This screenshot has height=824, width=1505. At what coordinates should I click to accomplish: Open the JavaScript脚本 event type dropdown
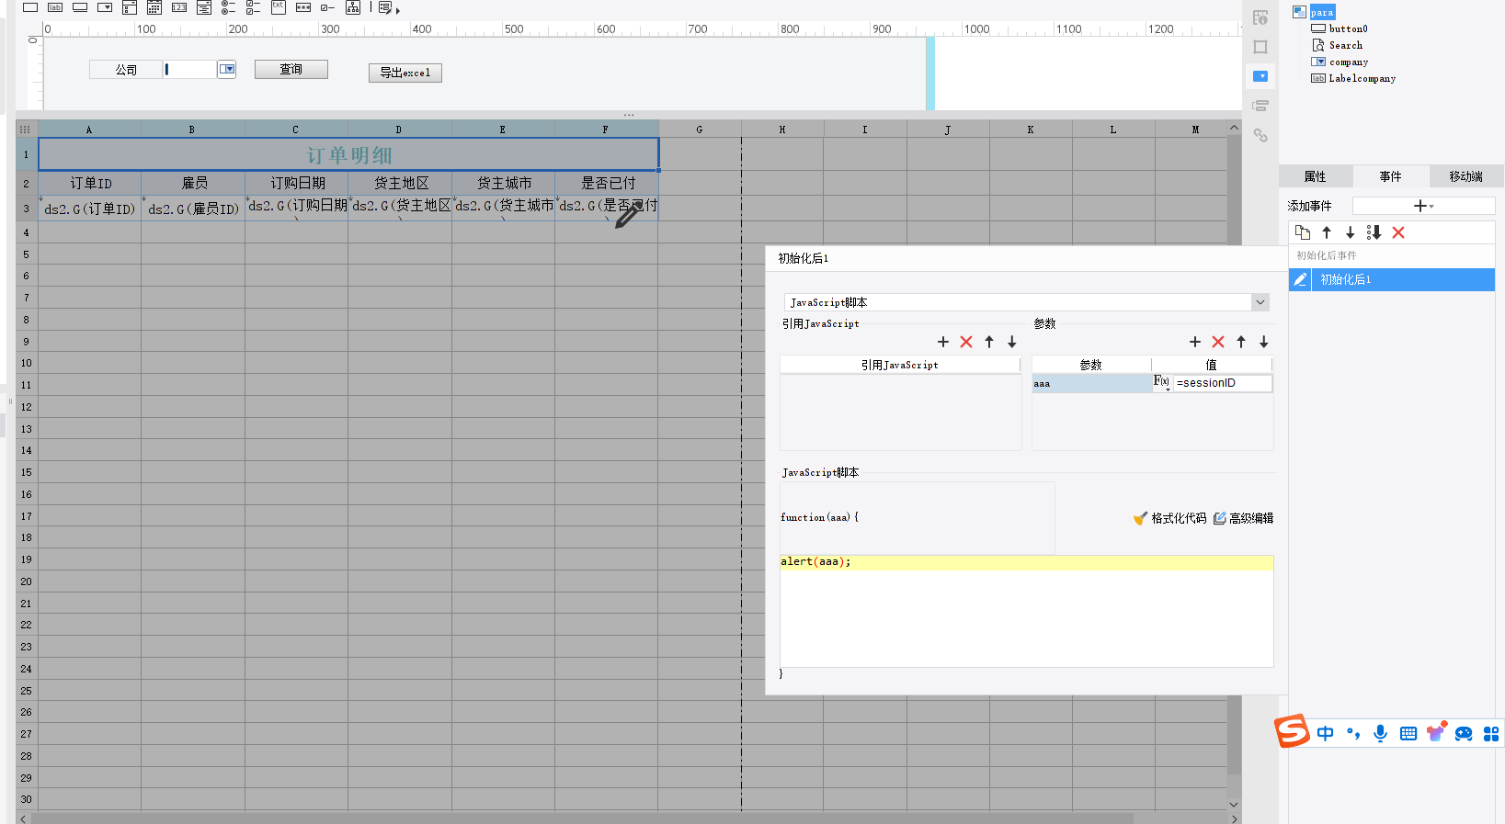click(1260, 302)
